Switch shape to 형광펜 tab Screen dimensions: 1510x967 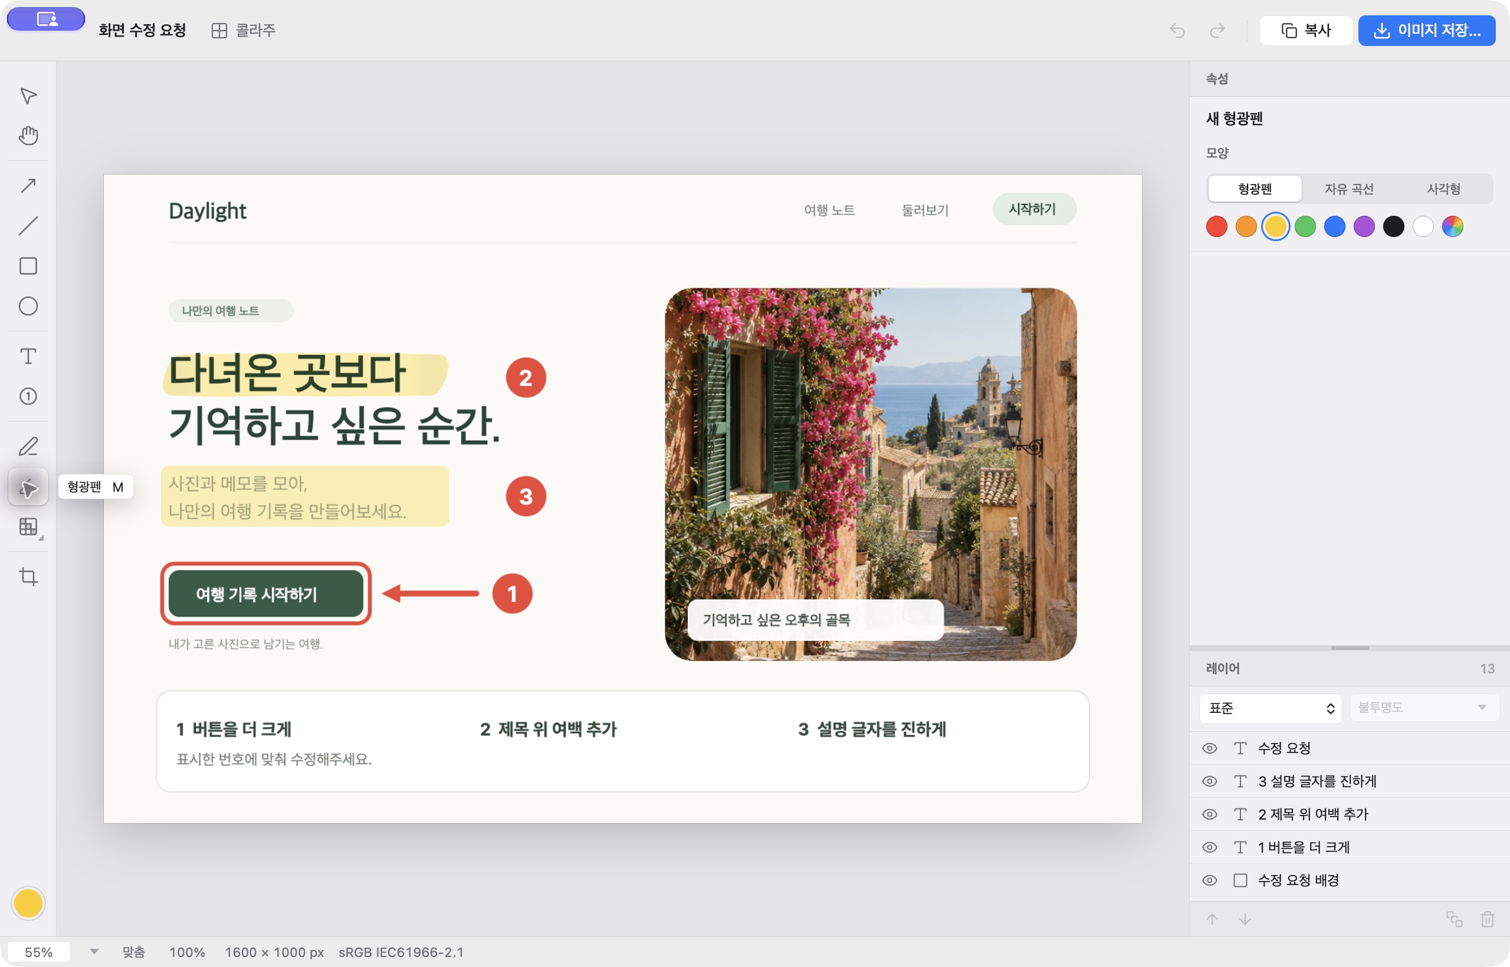click(x=1255, y=189)
